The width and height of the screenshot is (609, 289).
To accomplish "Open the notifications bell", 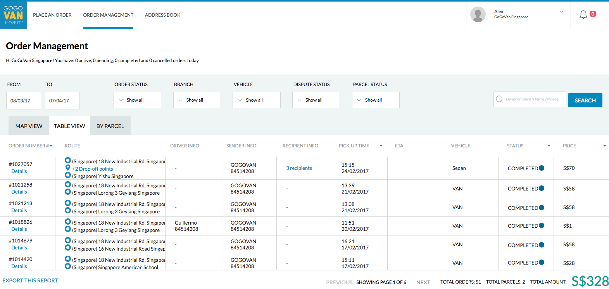I will (583, 15).
